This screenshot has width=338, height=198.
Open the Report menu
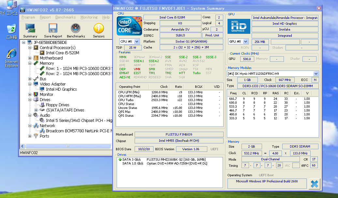click(45, 17)
